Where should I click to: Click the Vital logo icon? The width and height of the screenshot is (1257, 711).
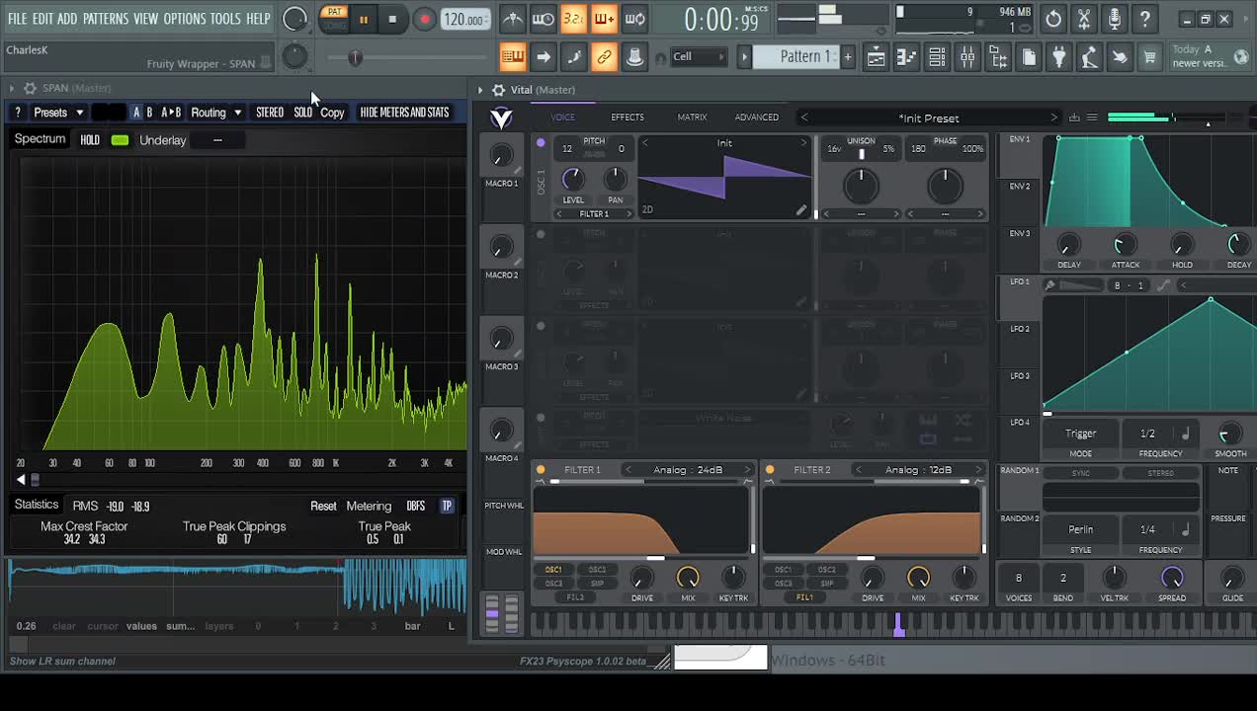point(502,118)
